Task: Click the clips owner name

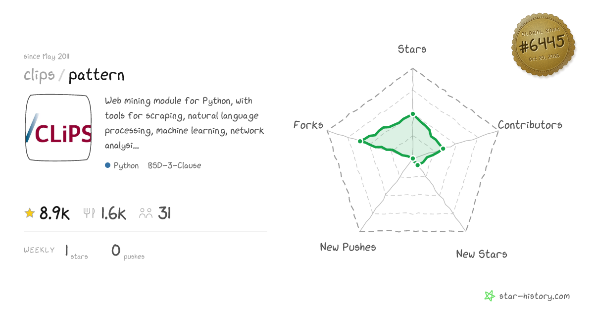Action: click(39, 75)
